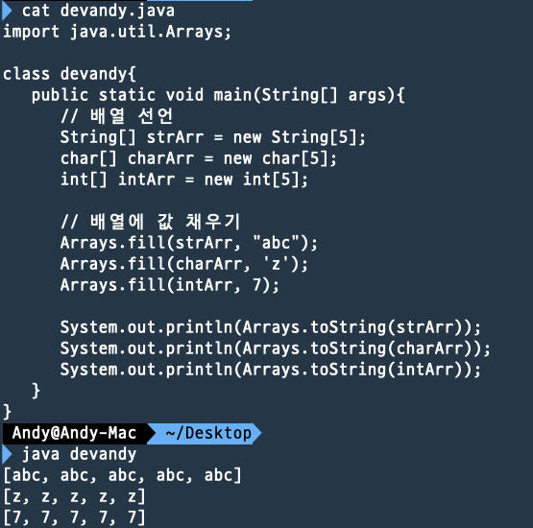Click the char[] charArr declaration line
The height and width of the screenshot is (528, 533).
[199, 158]
